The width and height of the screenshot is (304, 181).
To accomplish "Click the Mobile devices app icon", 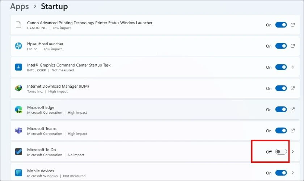I will point(18,173).
